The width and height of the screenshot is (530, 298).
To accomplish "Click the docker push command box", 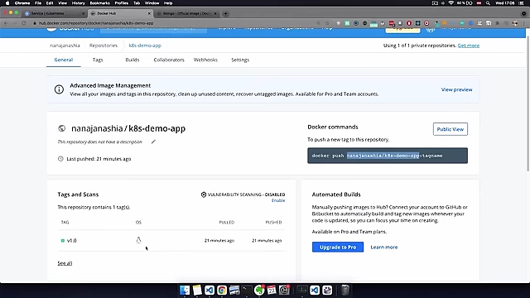I will coord(388,156).
